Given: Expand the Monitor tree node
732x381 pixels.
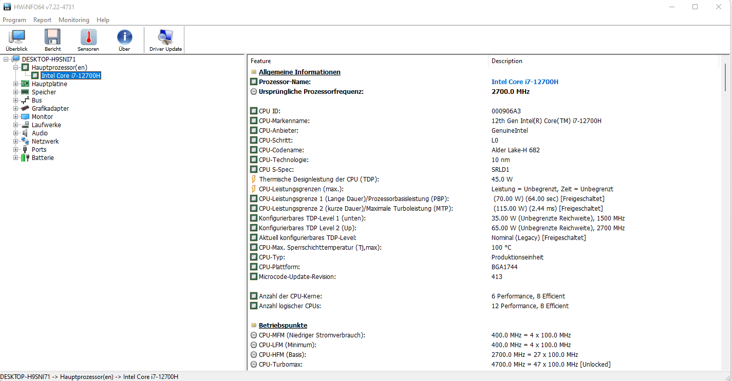Looking at the screenshot, I should [16, 117].
